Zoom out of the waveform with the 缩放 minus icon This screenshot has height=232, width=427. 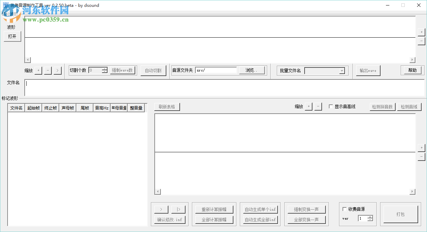48,70
